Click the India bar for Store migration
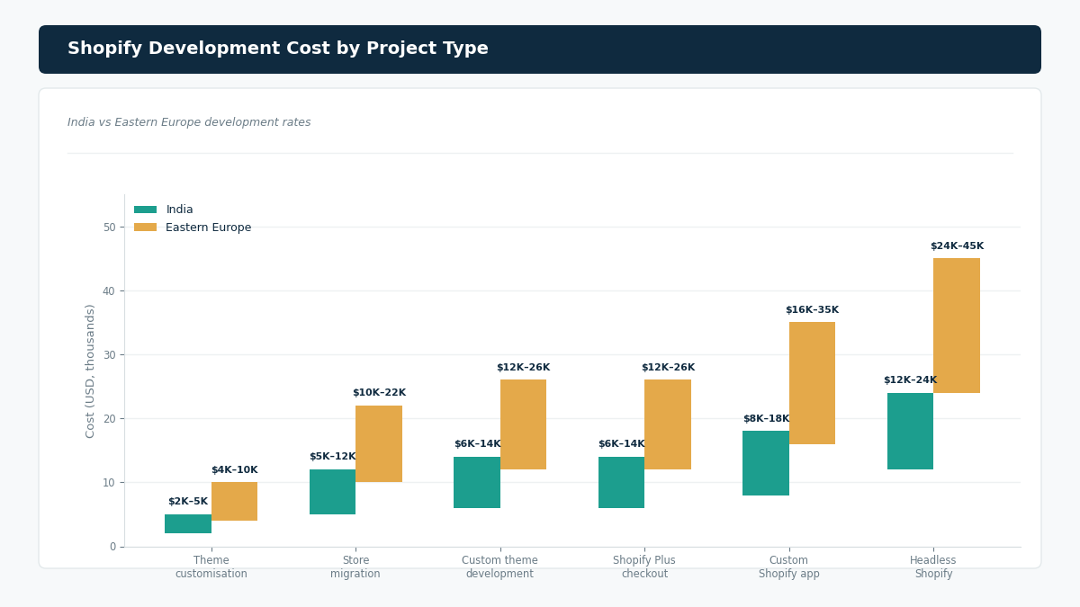Screen dimensions: 1080x607 [332, 492]
